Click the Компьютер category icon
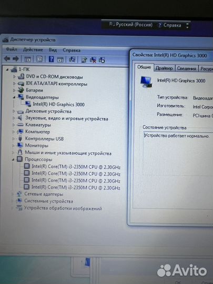Screen dimensions: 213x284 [21, 131]
